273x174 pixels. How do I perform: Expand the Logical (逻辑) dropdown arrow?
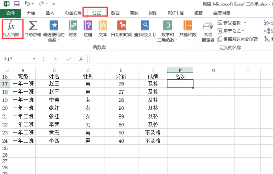88,40
